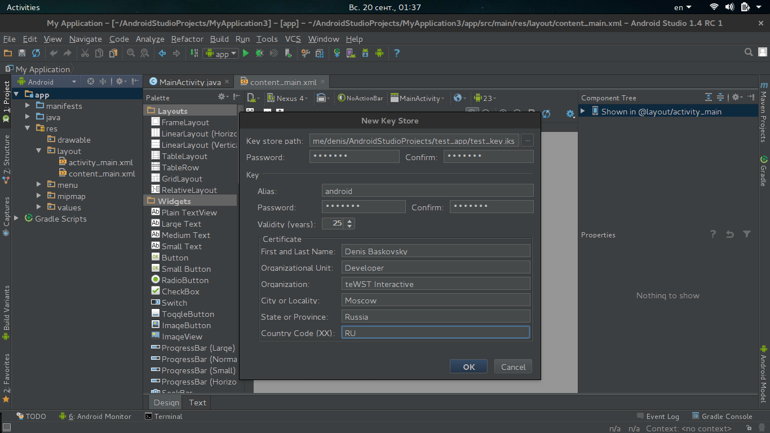
Task: Close the content_main.xml tab
Action: (x=322, y=82)
